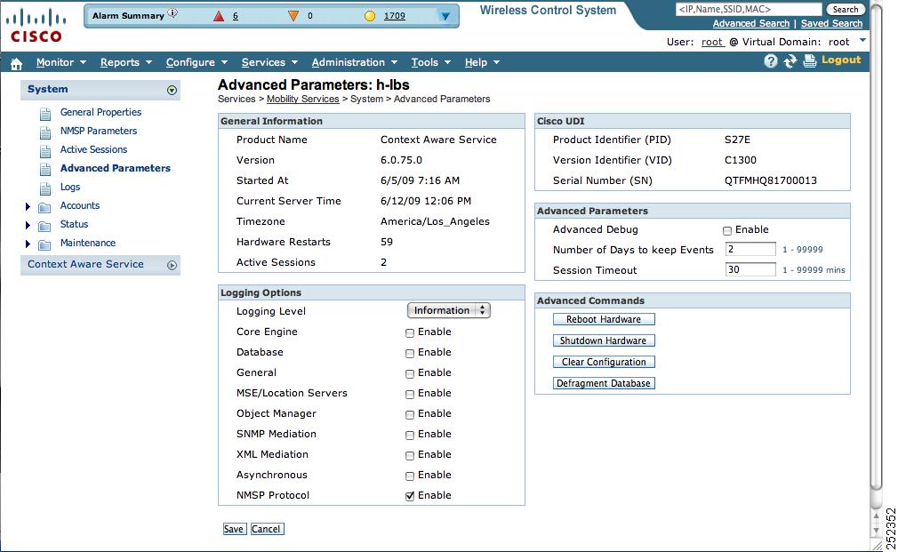The width and height of the screenshot is (898, 552).
Task: Open the print view icon
Action: click(x=810, y=61)
